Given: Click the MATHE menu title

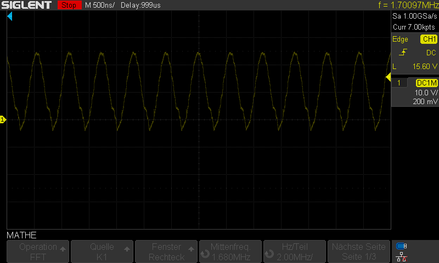Looking at the screenshot, I should pyautogui.click(x=21, y=235).
